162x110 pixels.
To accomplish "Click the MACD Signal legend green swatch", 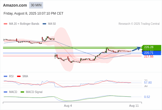I will point(22,92).
